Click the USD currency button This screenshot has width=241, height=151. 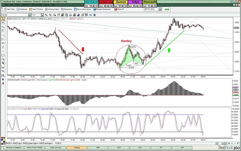[x=167, y=9]
